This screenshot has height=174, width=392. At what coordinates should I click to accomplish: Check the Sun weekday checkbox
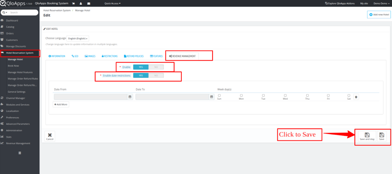219,95
